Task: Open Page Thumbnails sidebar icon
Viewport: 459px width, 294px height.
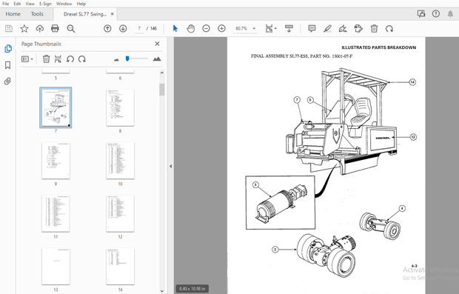Action: (8, 48)
